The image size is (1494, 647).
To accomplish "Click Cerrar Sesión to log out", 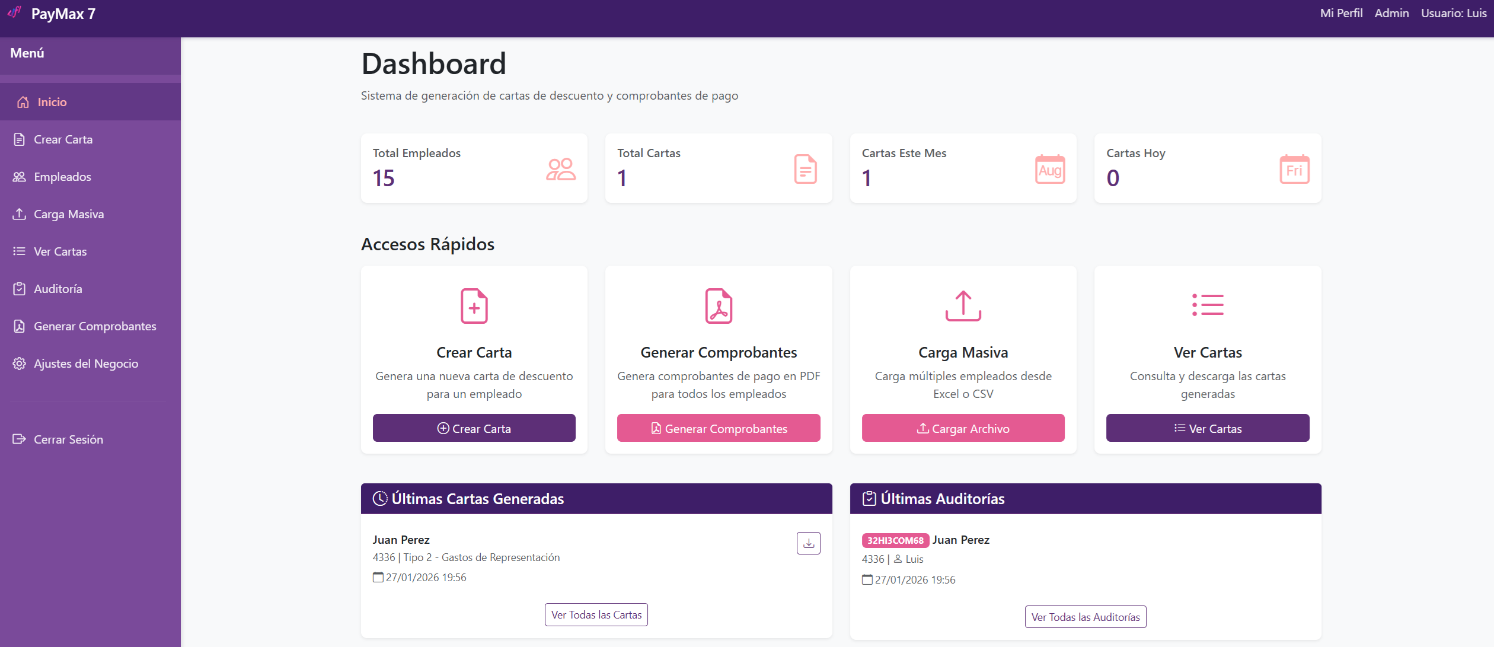I will [68, 439].
